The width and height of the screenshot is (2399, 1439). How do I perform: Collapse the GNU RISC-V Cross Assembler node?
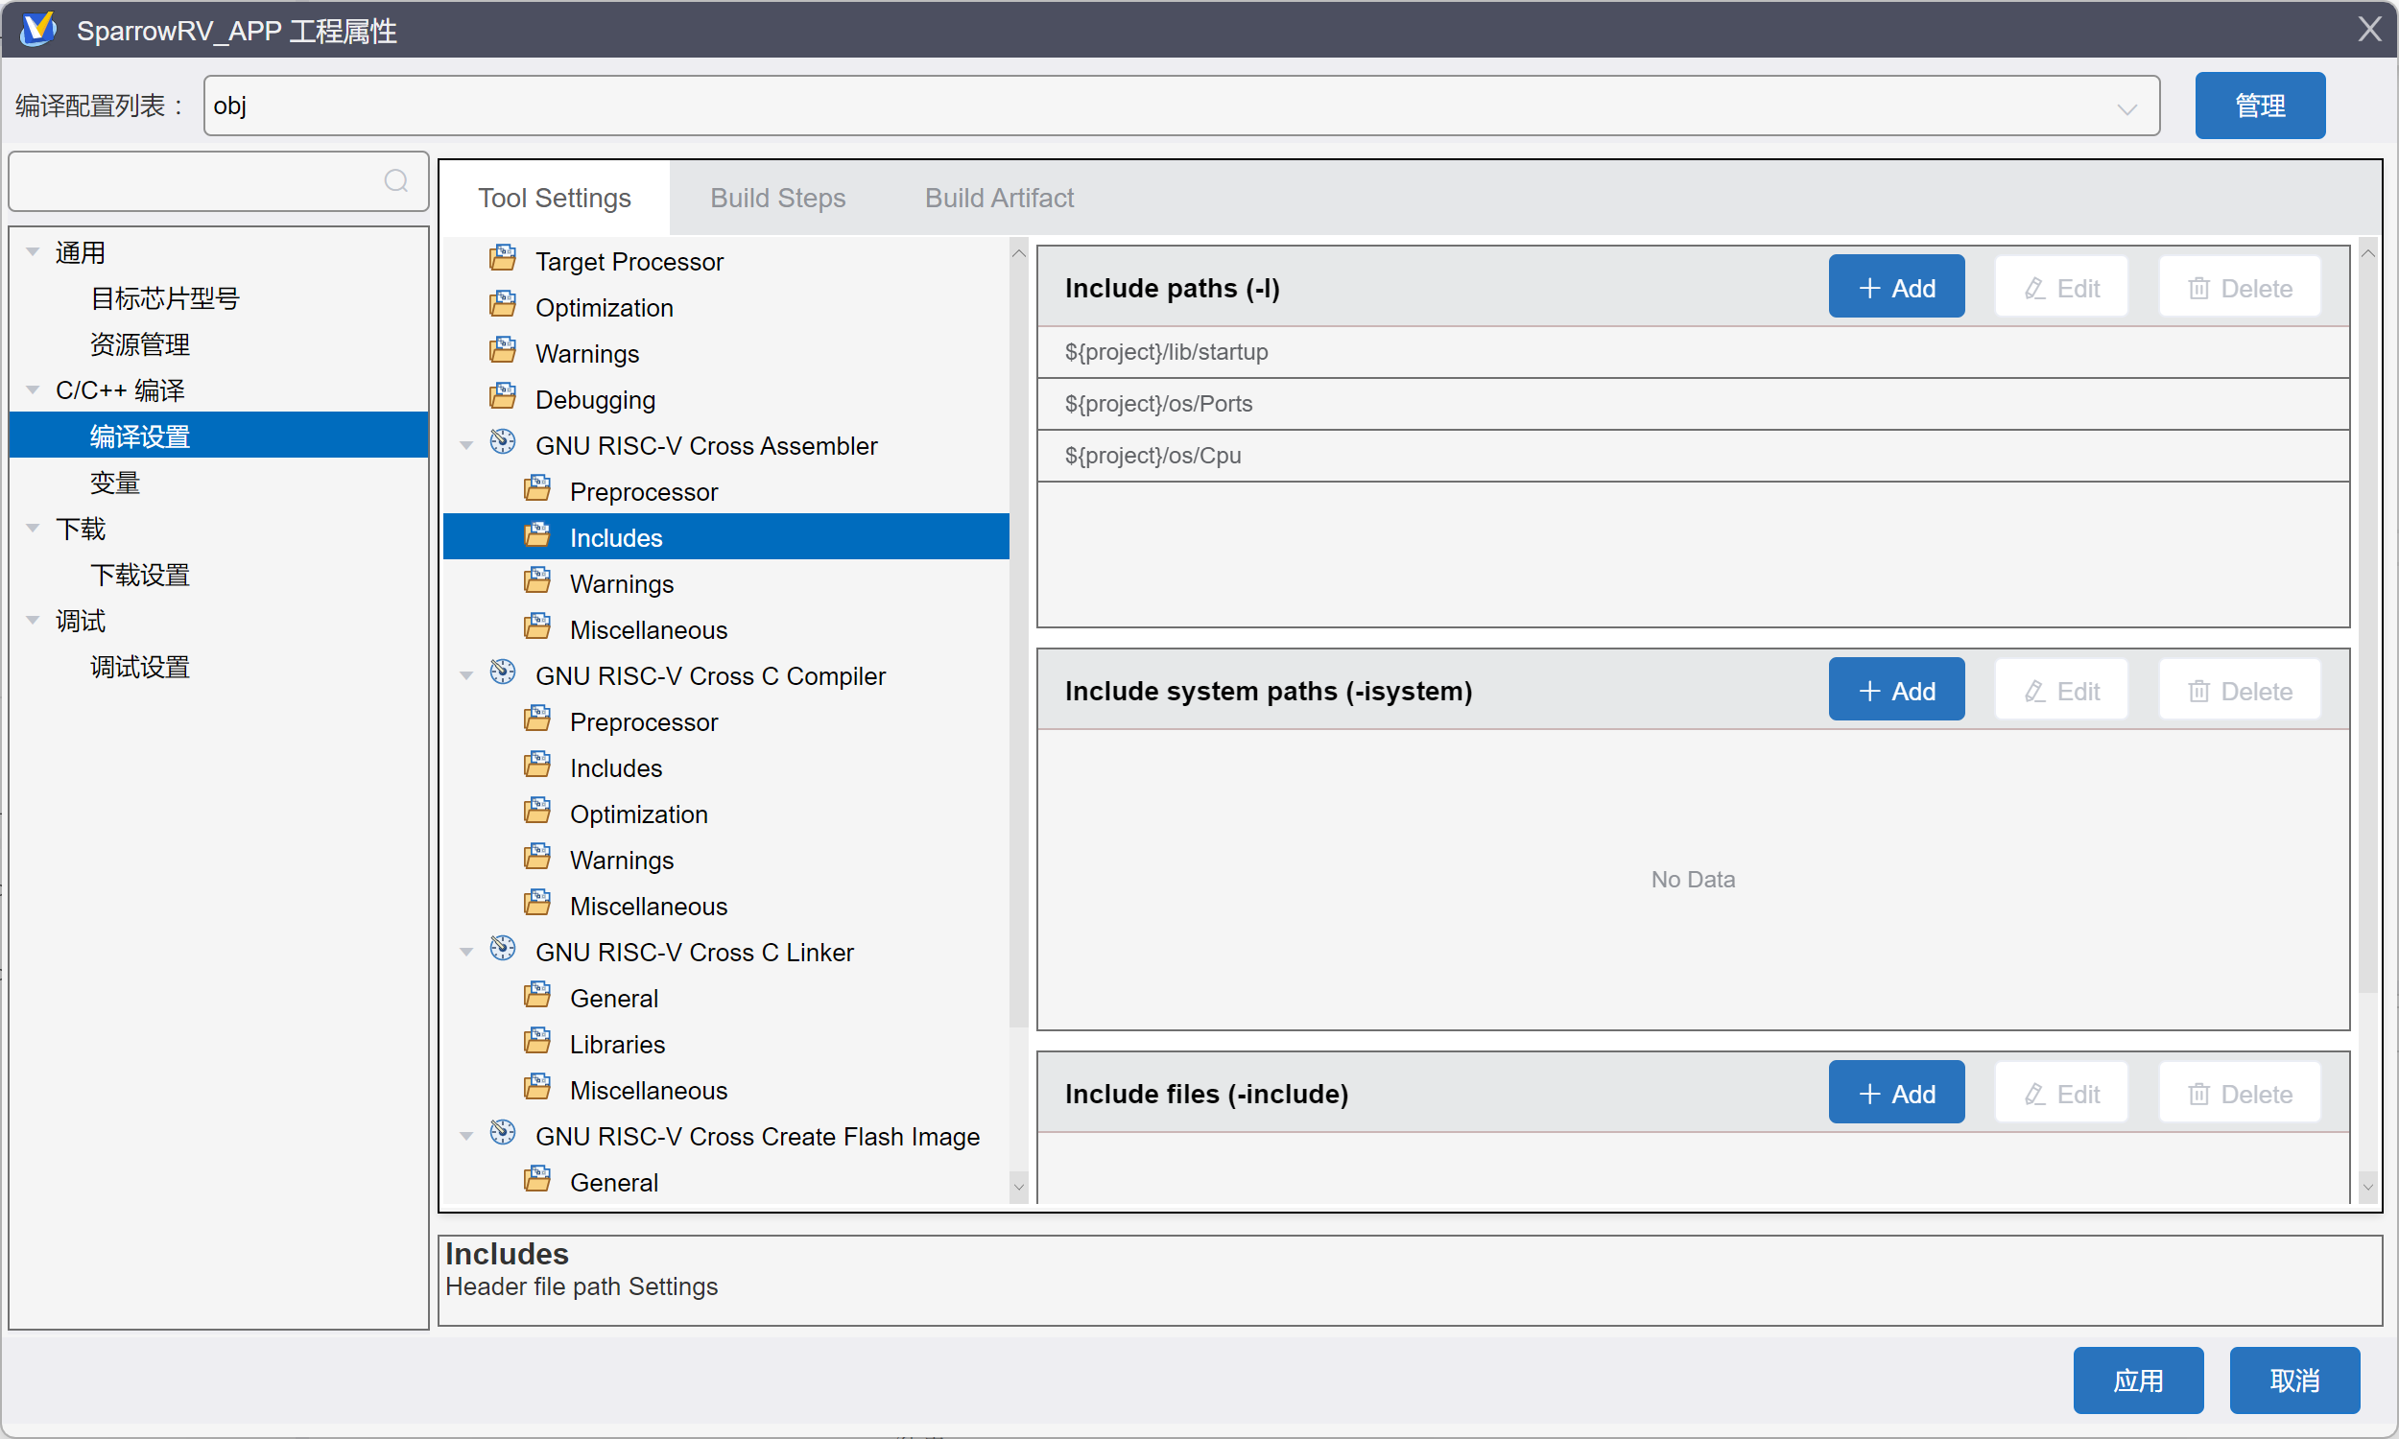pos(467,446)
